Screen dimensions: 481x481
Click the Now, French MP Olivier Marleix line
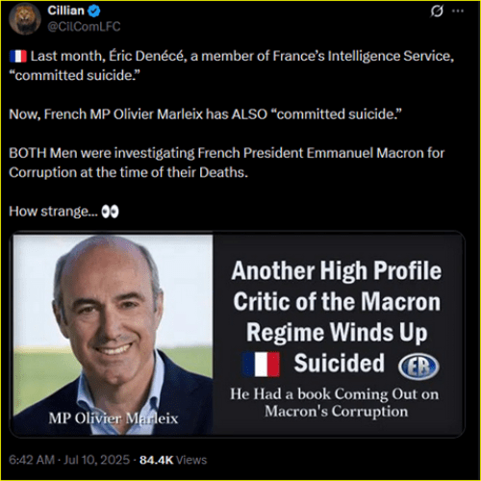click(x=205, y=114)
